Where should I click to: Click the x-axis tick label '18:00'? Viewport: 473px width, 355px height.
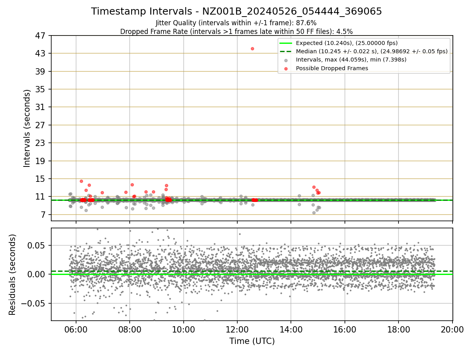pos(399,330)
